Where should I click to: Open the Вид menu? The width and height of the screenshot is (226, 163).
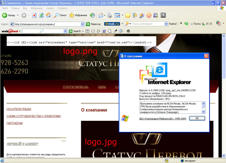[x=25, y=8]
